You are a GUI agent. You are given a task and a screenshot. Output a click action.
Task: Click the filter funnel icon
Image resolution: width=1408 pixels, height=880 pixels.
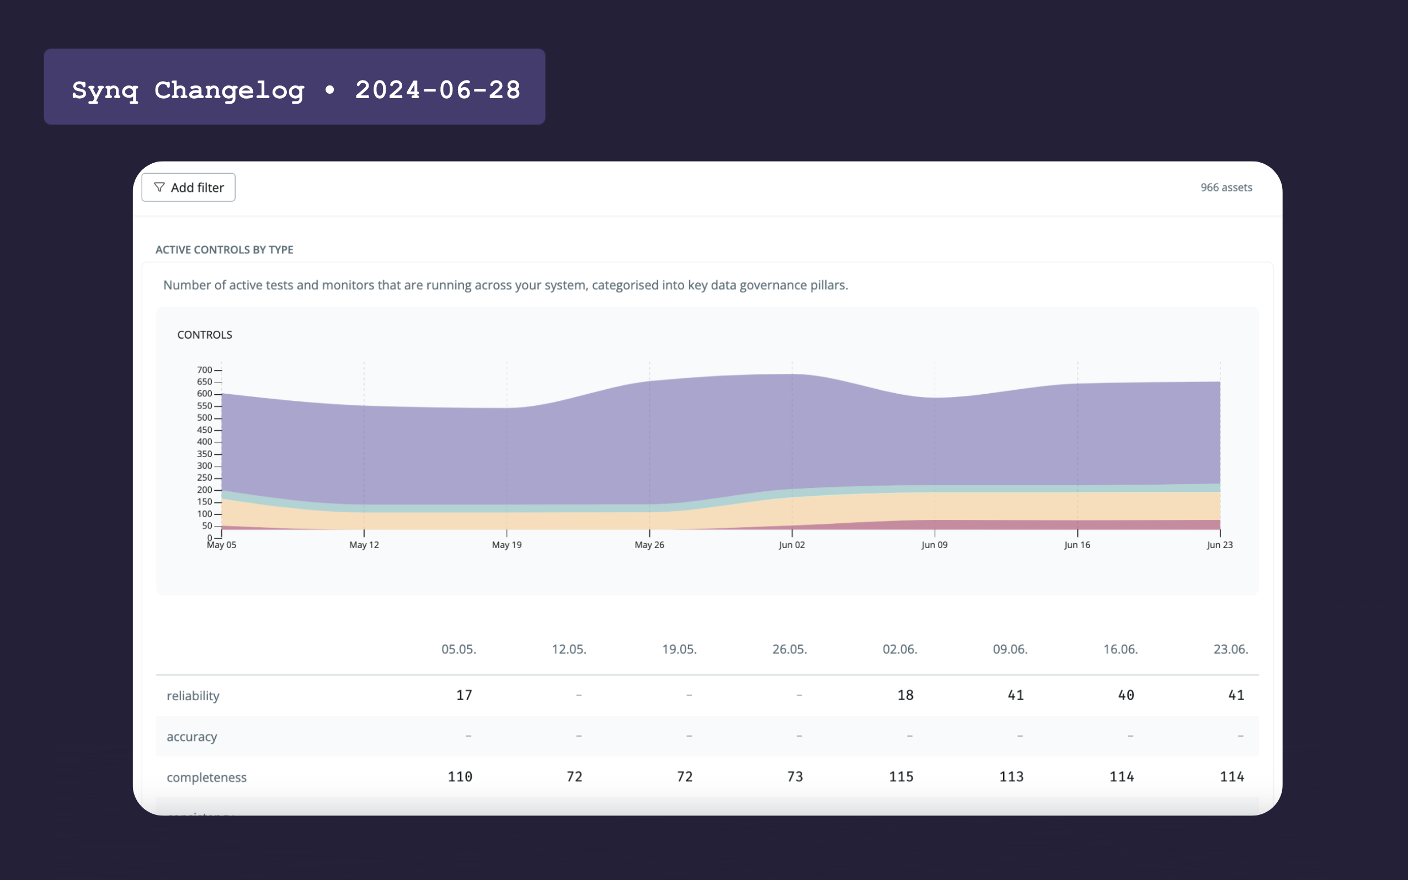160,187
